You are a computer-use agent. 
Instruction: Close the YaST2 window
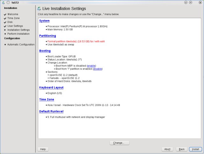pos(200,3)
